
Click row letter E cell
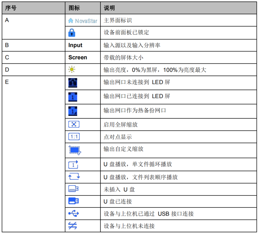pos(34,154)
